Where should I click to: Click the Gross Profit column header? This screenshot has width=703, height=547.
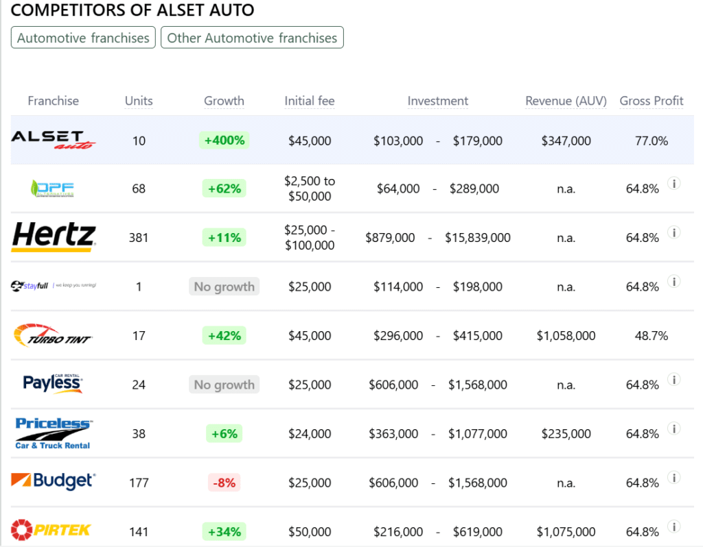point(652,101)
